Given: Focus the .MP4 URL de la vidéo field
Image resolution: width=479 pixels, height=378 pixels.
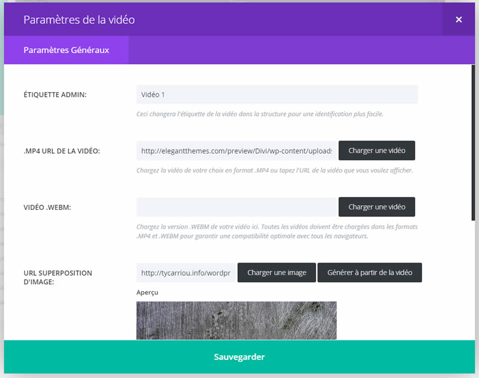Looking at the screenshot, I should coord(237,151).
